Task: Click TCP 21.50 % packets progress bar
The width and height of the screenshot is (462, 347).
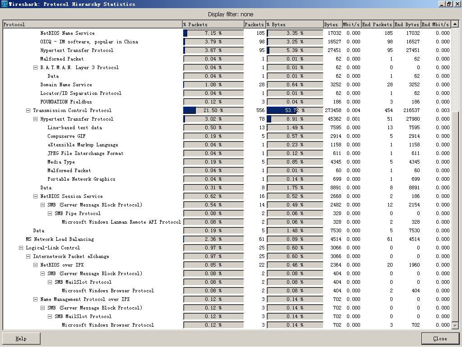Action: pyautogui.click(x=213, y=110)
